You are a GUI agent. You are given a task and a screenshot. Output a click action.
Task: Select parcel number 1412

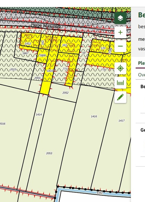pyautogui.click(x=28, y=43)
